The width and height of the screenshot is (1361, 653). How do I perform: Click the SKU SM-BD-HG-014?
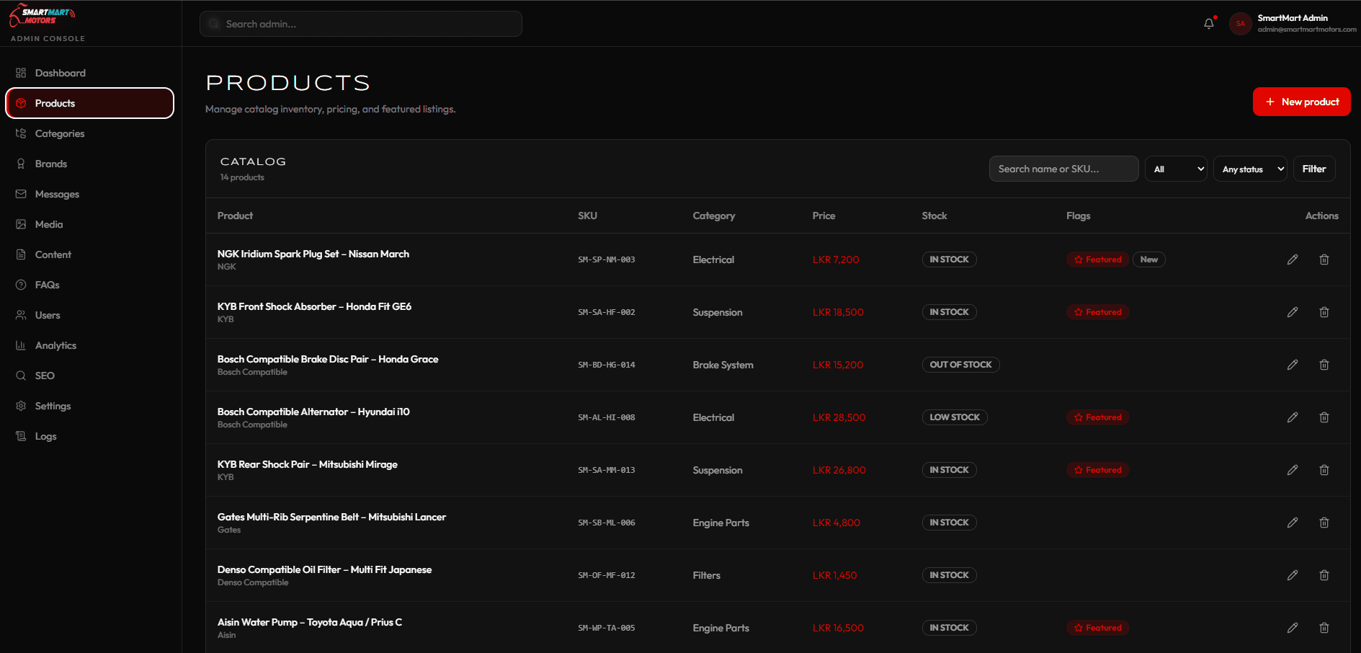[x=607, y=365]
